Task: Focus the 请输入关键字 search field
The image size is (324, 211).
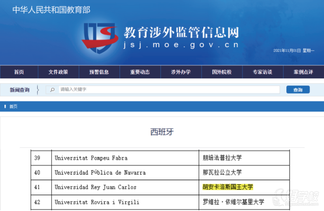Action: [169, 90]
